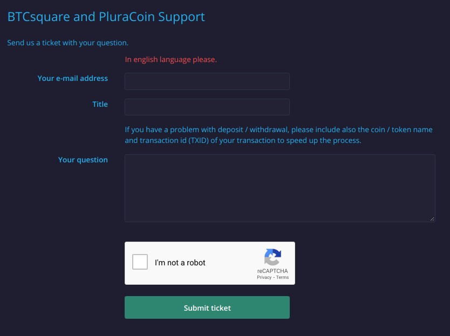This screenshot has width=450, height=336.
Task: Click the question text area's corner resize handle
Action: point(432,219)
